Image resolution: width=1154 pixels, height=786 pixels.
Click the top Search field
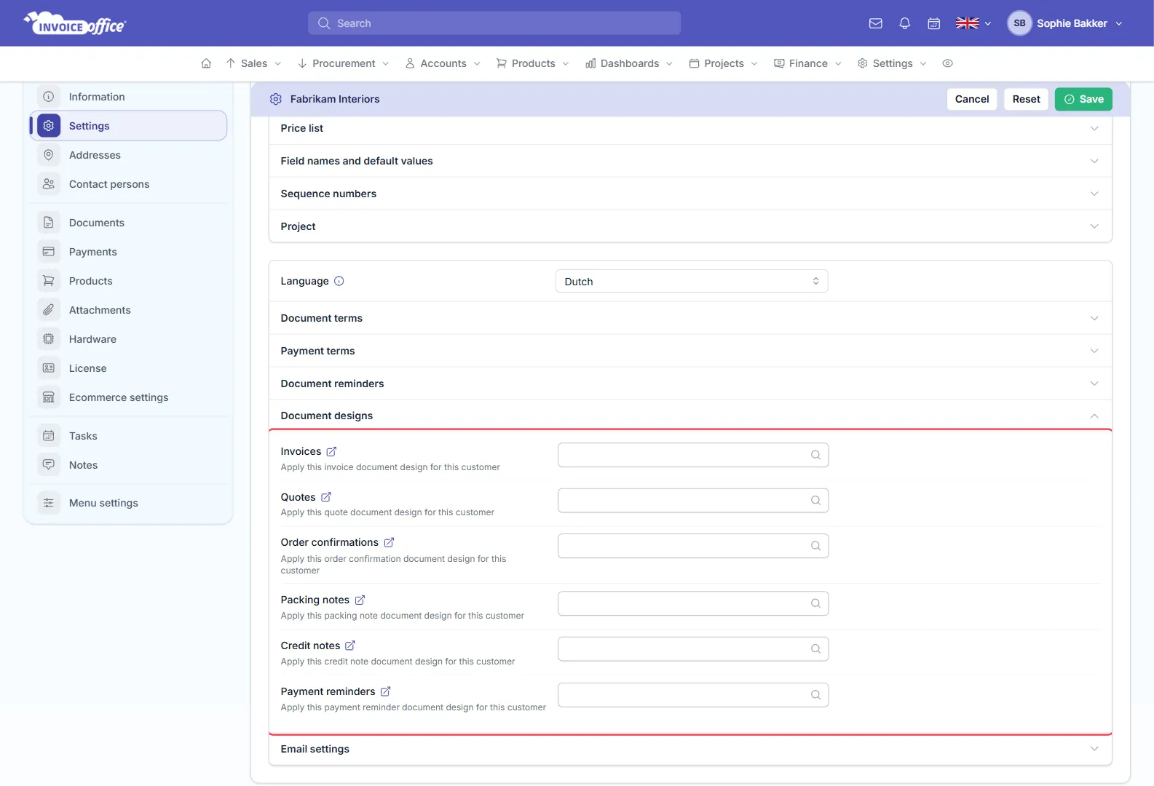tap(494, 23)
